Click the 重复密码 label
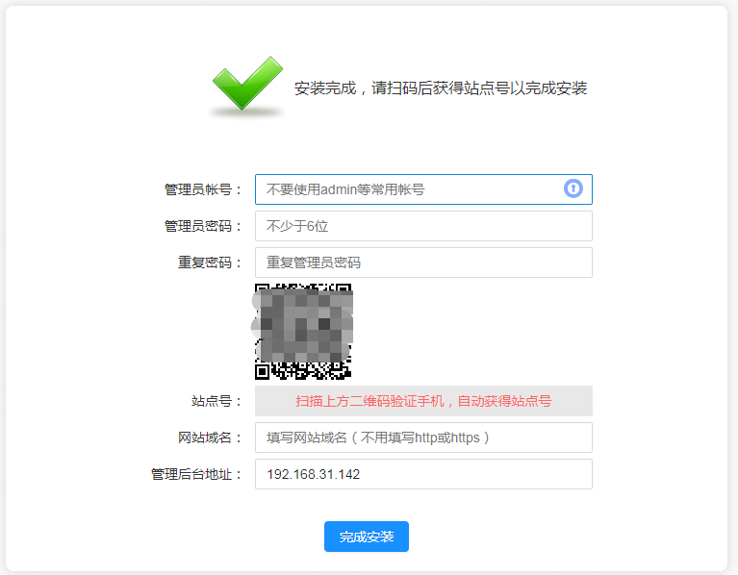This screenshot has width=738, height=575. pyautogui.click(x=210, y=262)
